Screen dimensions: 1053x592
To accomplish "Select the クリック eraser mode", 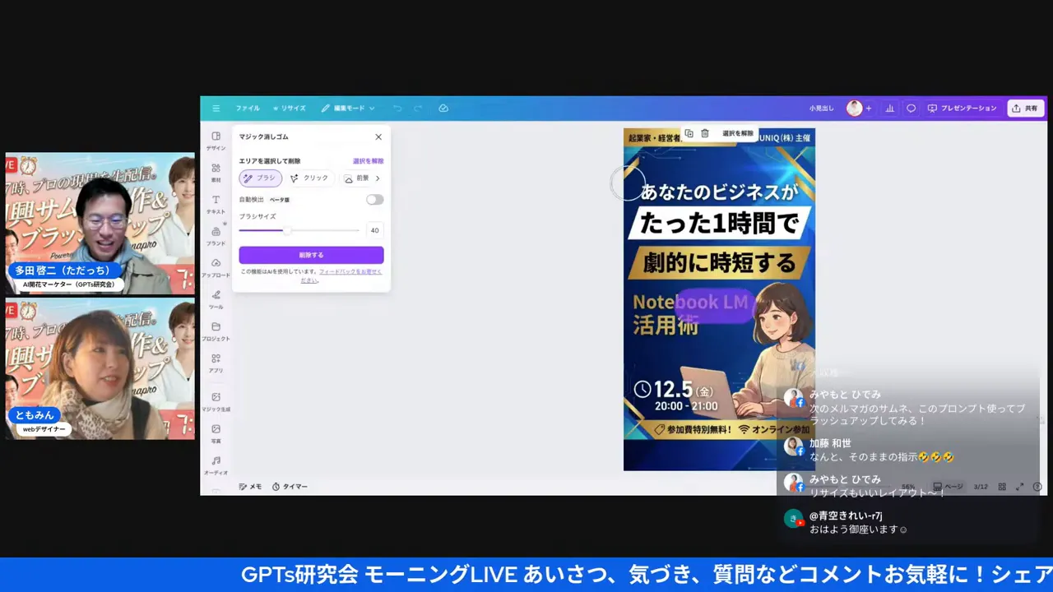I will pyautogui.click(x=309, y=178).
